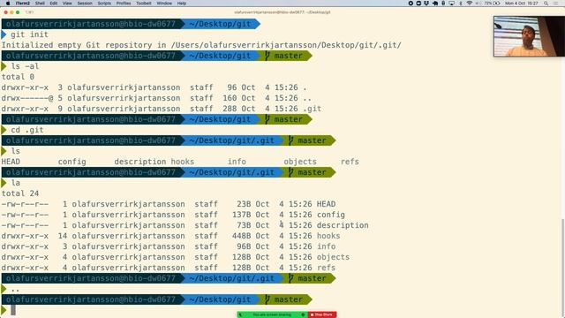Open the Apple menu
This screenshot has height=318, width=565.
pos(8,4)
